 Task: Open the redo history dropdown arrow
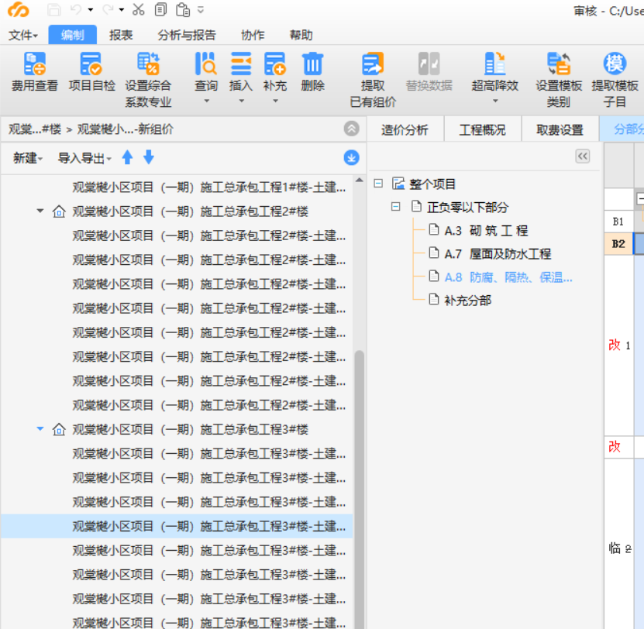click(122, 10)
